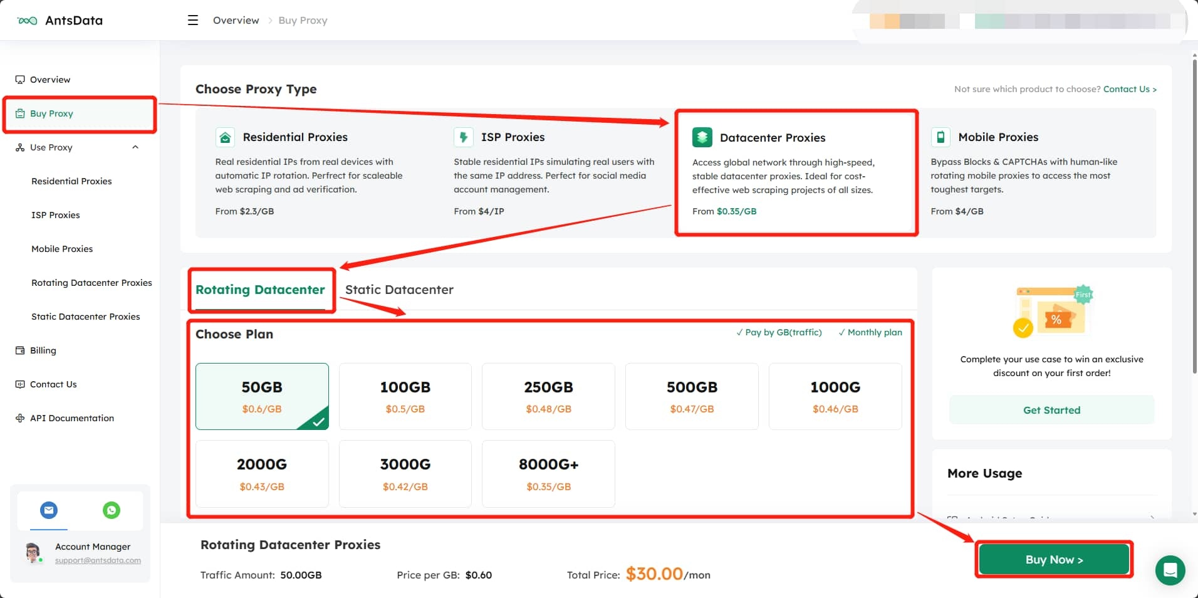
Task: Click the Contact Us sidebar icon
Action: (20, 384)
